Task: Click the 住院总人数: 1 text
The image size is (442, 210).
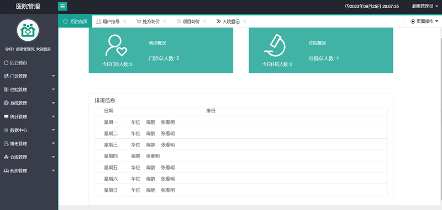Action: tap(324, 58)
